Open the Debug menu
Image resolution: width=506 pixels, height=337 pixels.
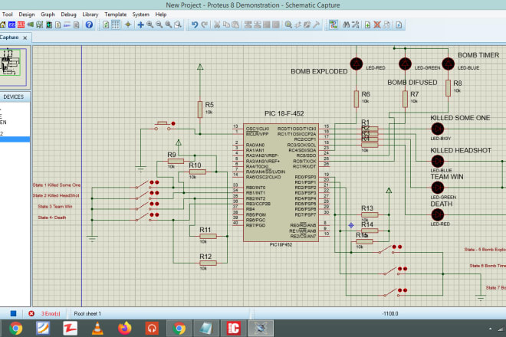(68, 15)
